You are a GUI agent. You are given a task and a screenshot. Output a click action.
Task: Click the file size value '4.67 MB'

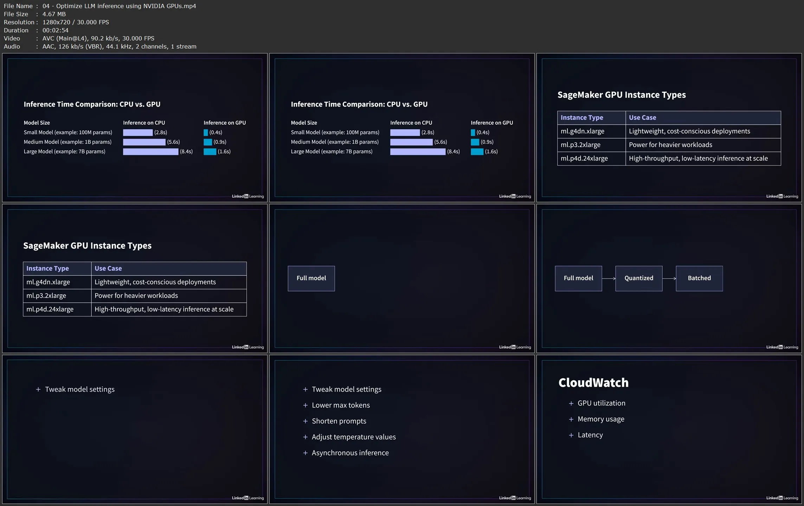click(x=54, y=14)
